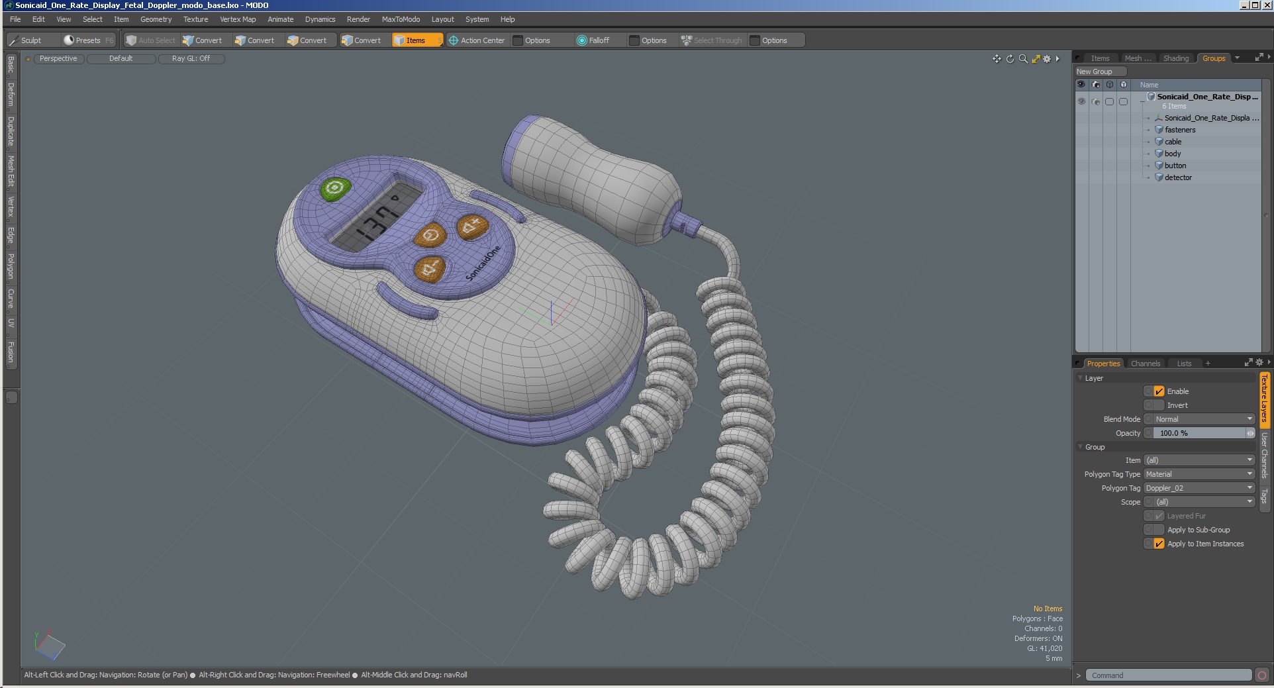
Task: Switch to the Channels tab
Action: point(1146,364)
